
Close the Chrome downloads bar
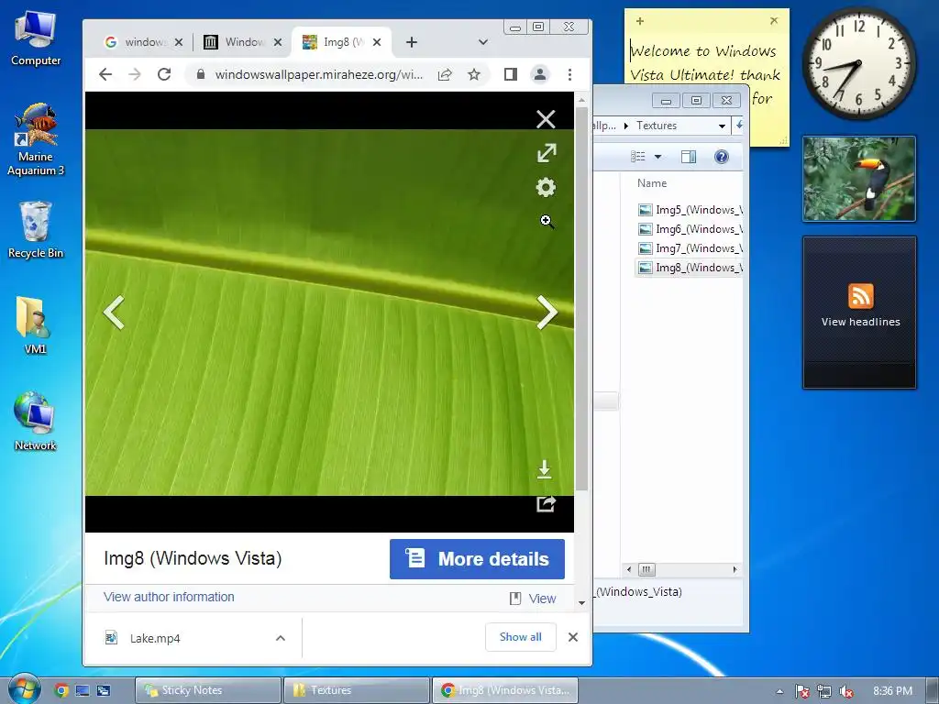click(x=573, y=637)
